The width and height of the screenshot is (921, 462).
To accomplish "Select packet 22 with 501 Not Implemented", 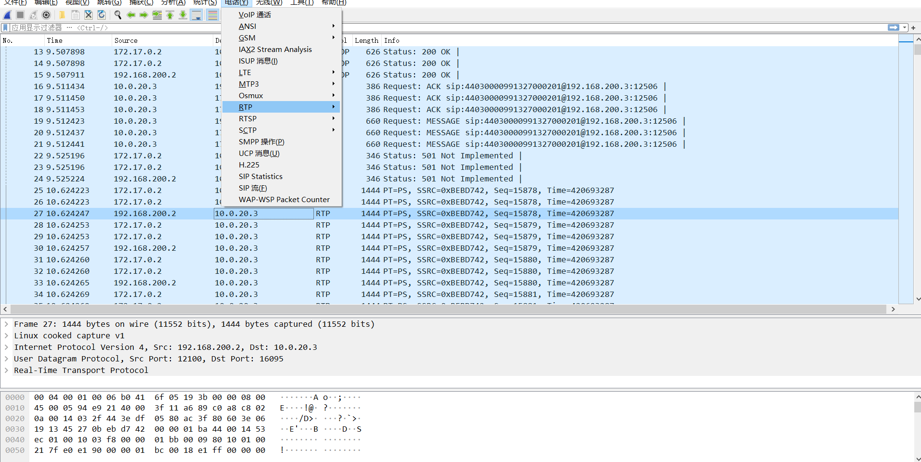I will (450, 156).
